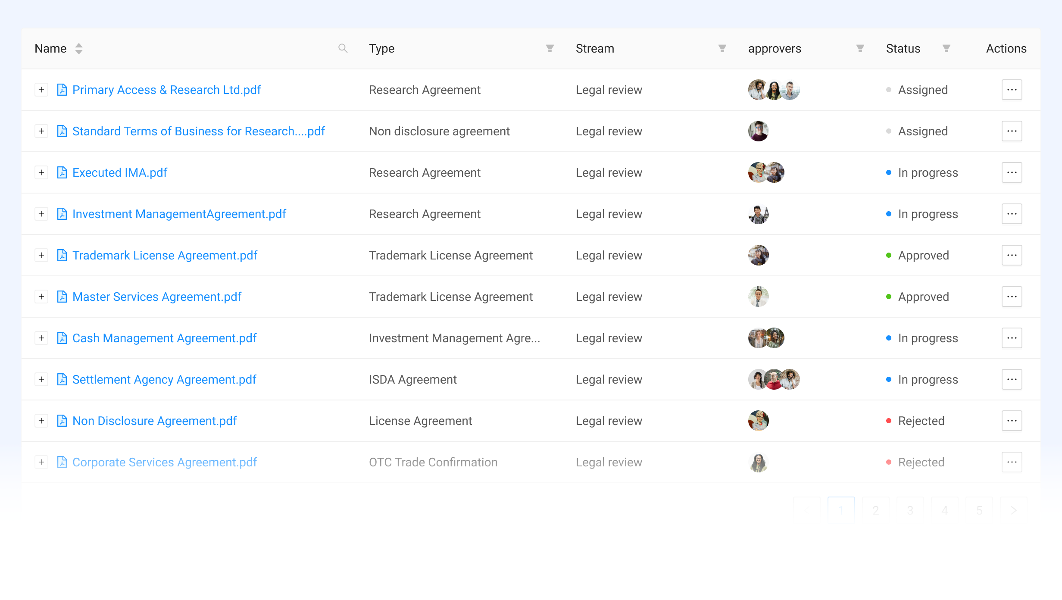Expand the Executed IMA.pdf row
The width and height of the screenshot is (1062, 600).
point(41,172)
